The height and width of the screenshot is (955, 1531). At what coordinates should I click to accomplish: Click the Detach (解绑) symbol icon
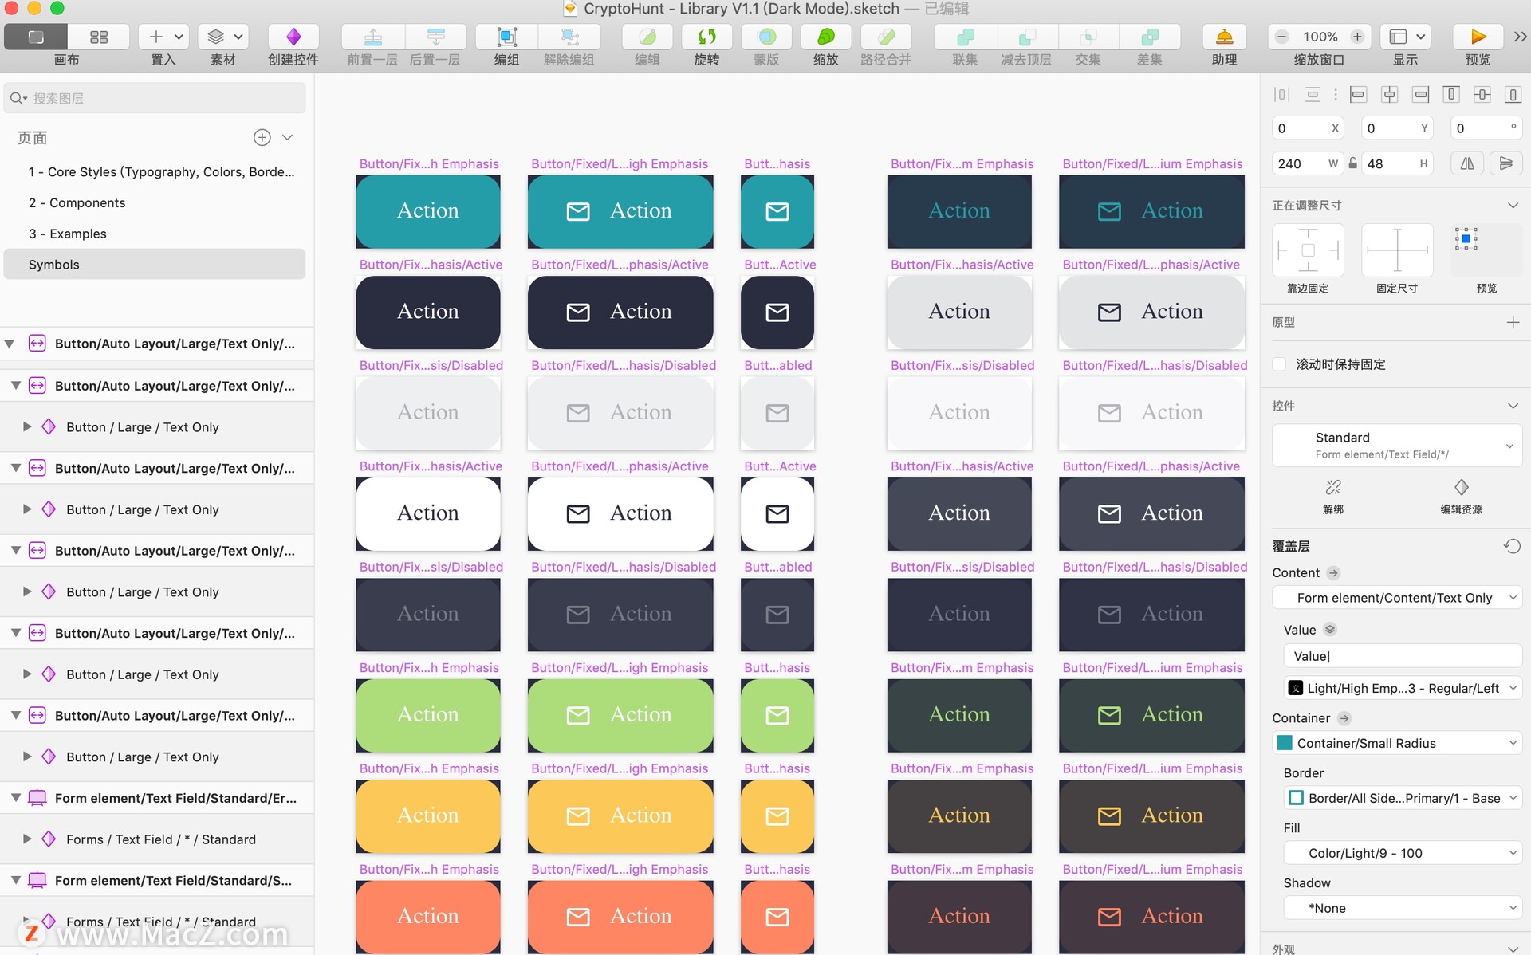[x=1333, y=488]
